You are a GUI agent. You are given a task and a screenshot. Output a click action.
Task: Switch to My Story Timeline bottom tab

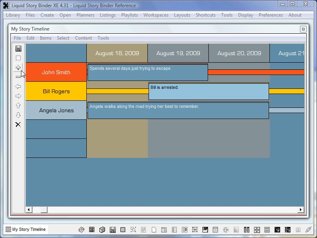(x=26, y=229)
